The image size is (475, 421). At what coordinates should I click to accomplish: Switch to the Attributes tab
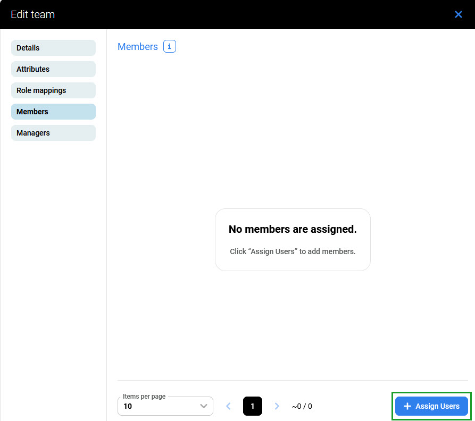tap(53, 69)
